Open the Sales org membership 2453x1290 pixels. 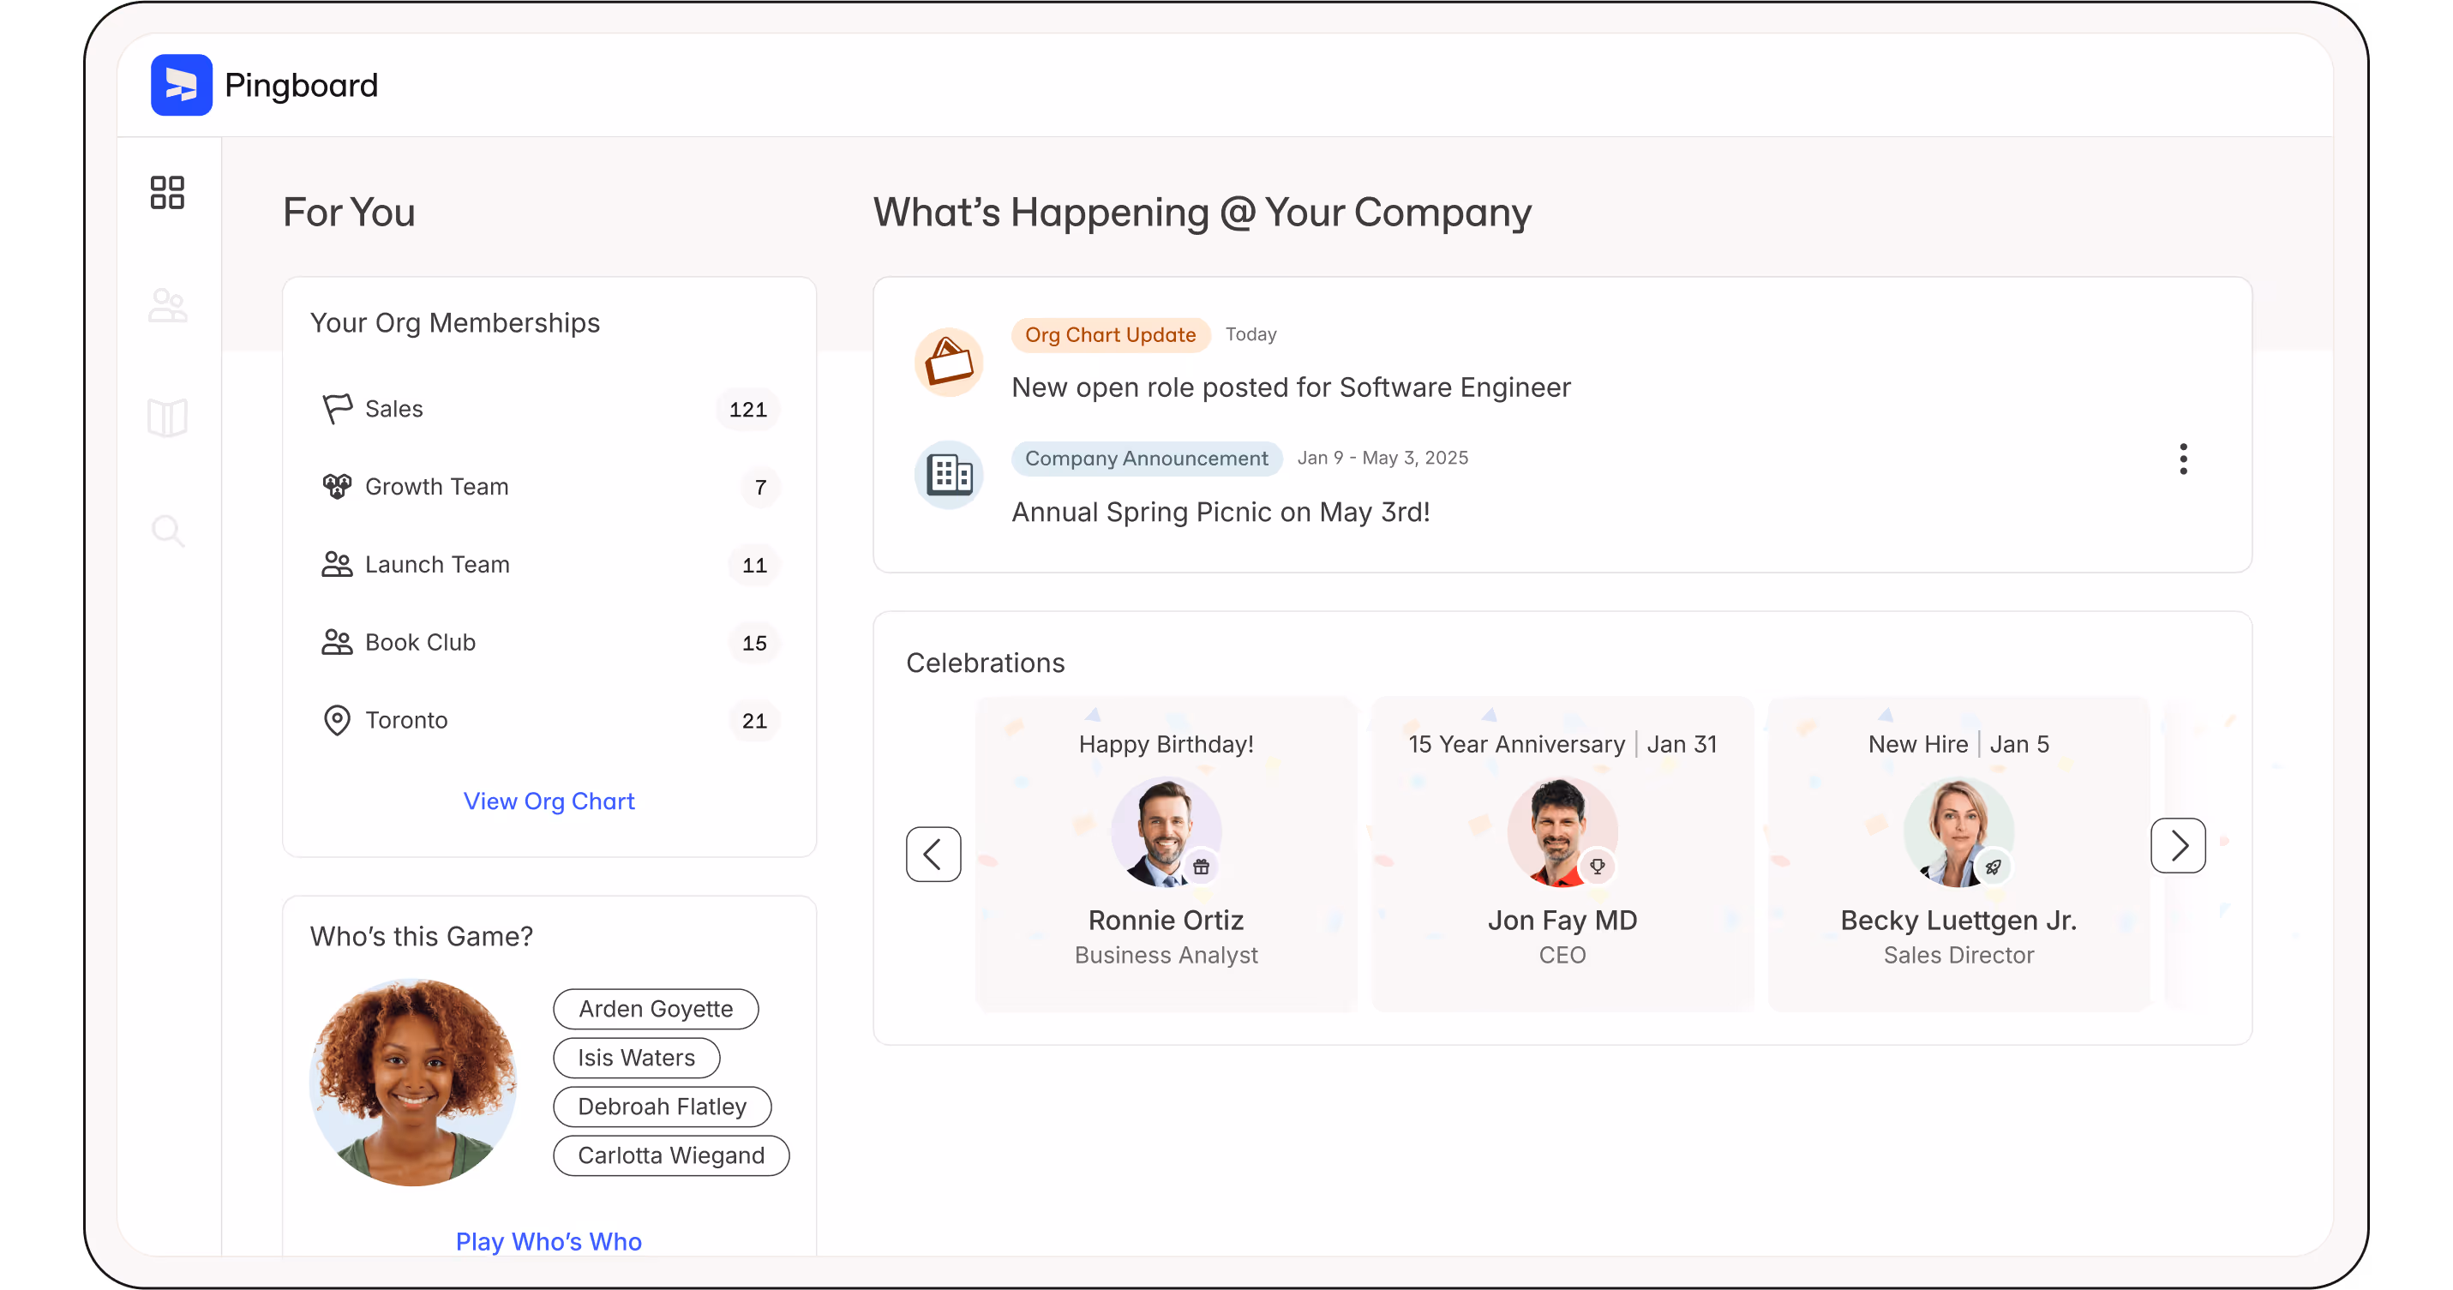coord(394,410)
